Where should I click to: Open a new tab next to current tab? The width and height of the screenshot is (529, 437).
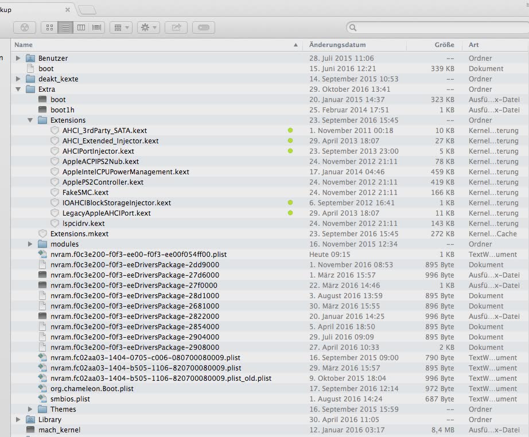coord(87,10)
